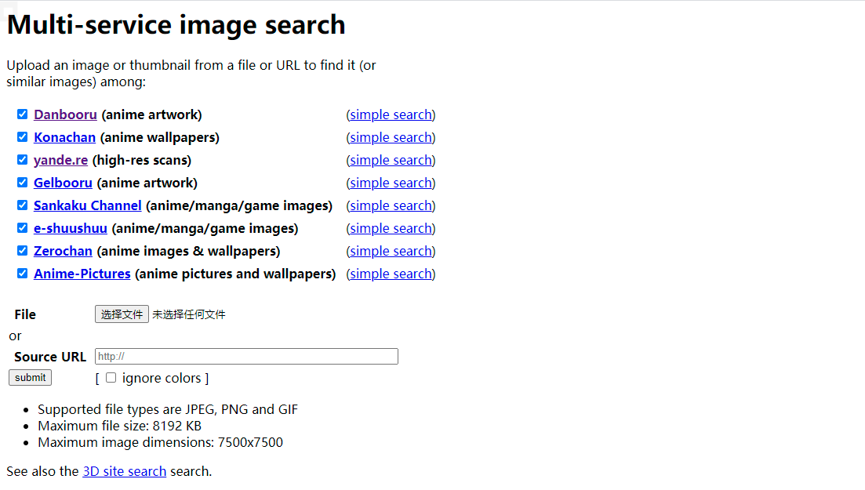Uncheck the yande.re checkbox

coord(22,159)
